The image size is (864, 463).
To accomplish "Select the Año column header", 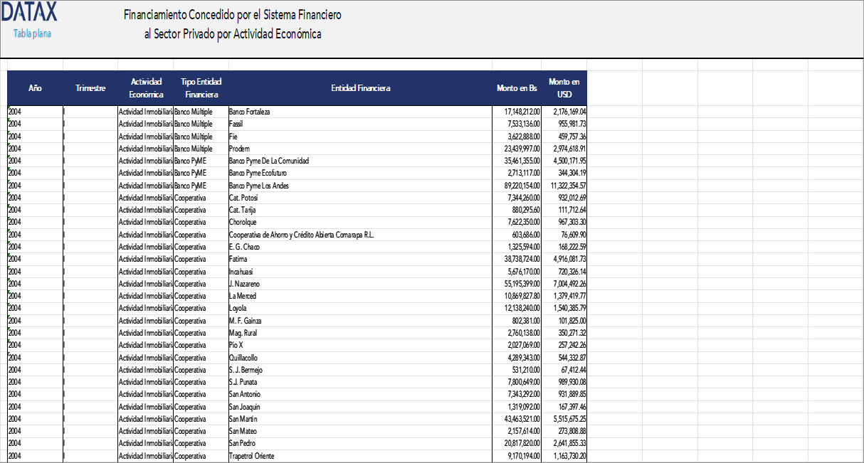I will pos(35,88).
